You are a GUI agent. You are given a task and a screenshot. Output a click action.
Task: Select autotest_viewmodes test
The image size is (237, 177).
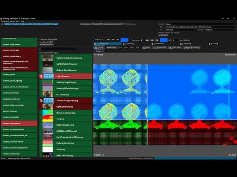(x=19, y=117)
